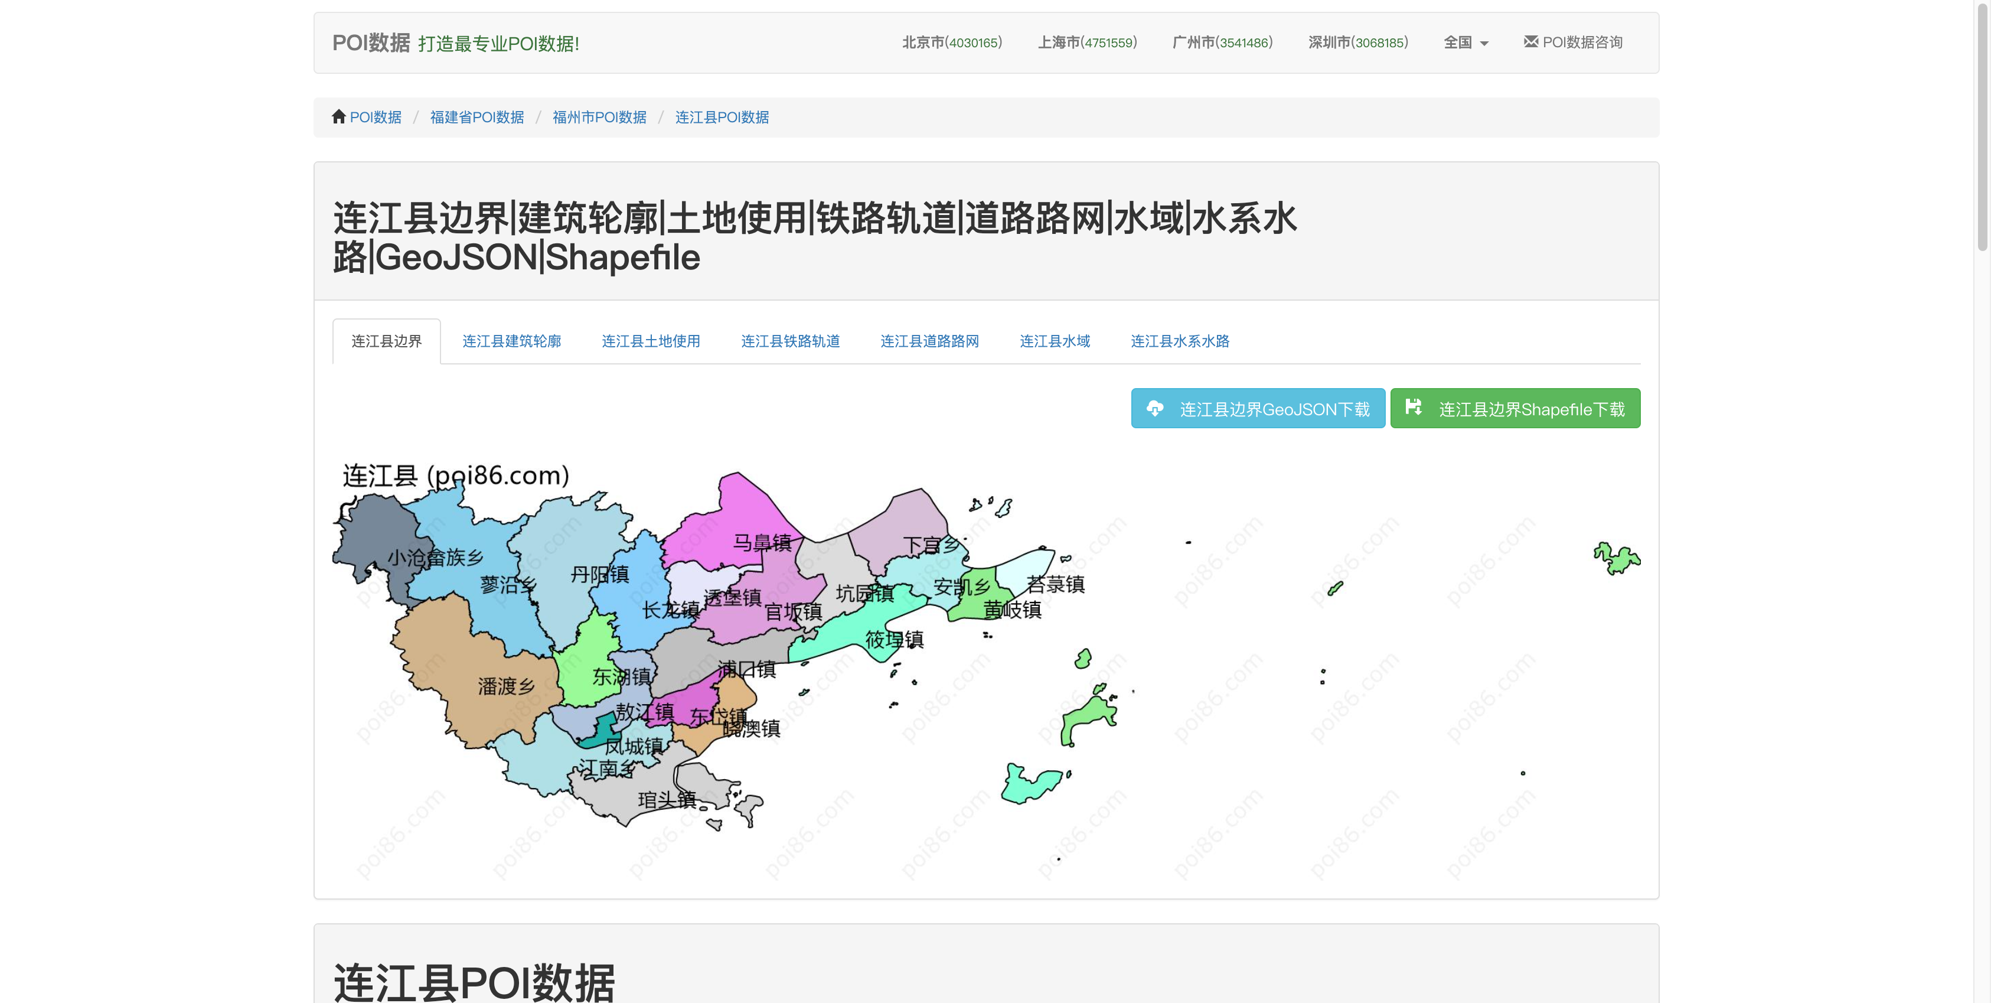The image size is (1991, 1003).
Task: Open the 连江县土地使用 tab
Action: click(x=650, y=341)
